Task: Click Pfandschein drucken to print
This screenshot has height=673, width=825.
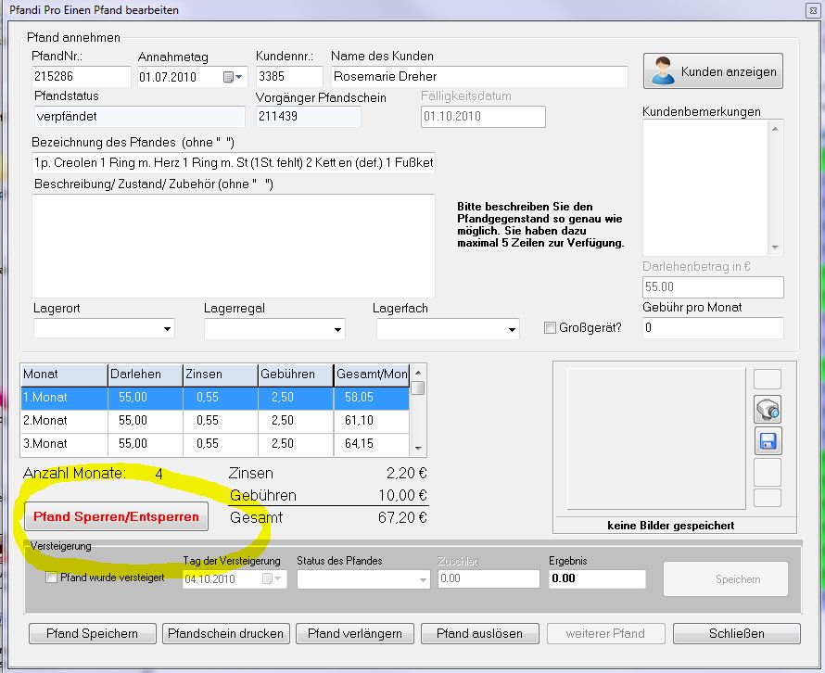Action: tap(226, 634)
